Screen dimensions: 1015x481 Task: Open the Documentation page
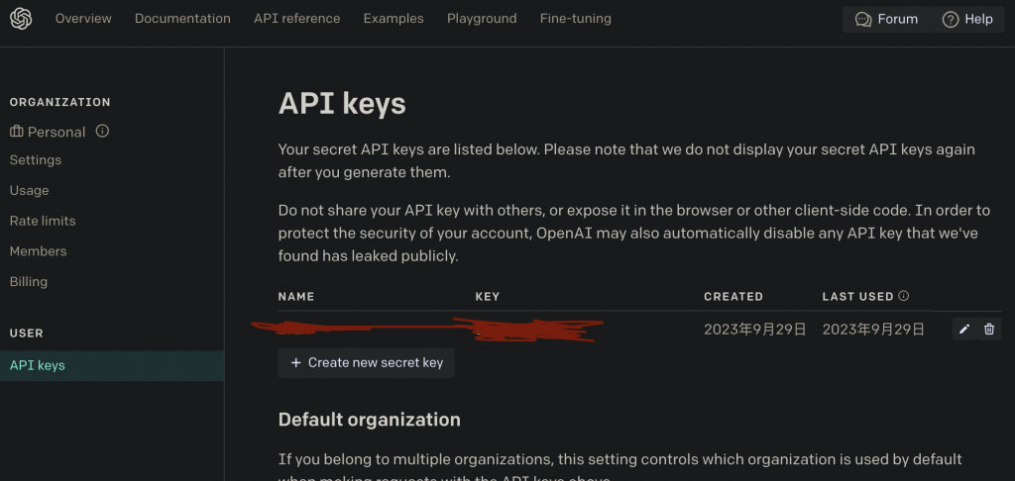coord(182,19)
